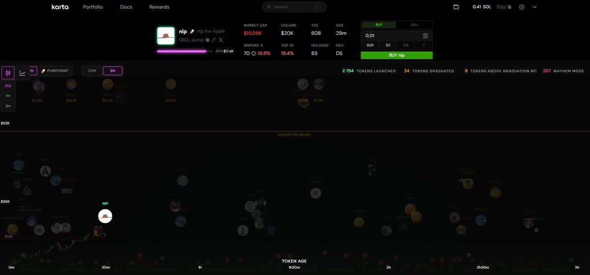The image size is (590, 275).
Task: Select the 0.01 preset amount
Action: tap(370, 45)
